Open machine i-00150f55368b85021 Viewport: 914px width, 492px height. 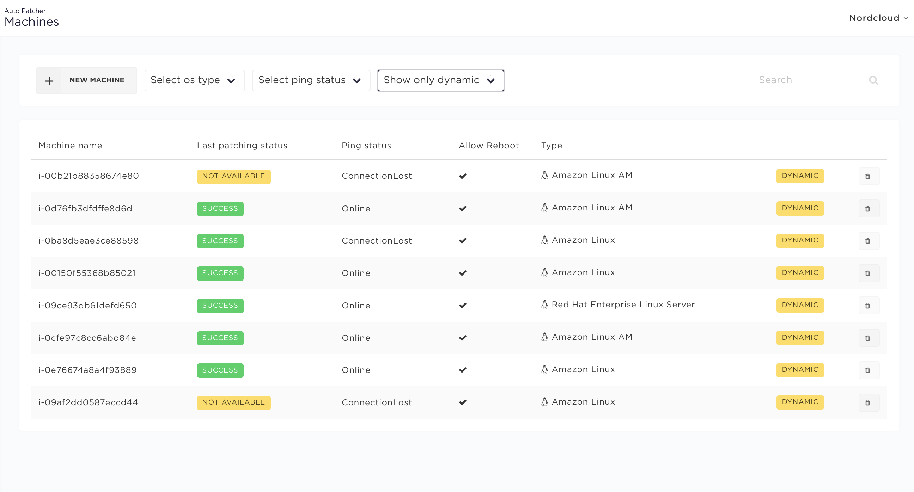(87, 273)
